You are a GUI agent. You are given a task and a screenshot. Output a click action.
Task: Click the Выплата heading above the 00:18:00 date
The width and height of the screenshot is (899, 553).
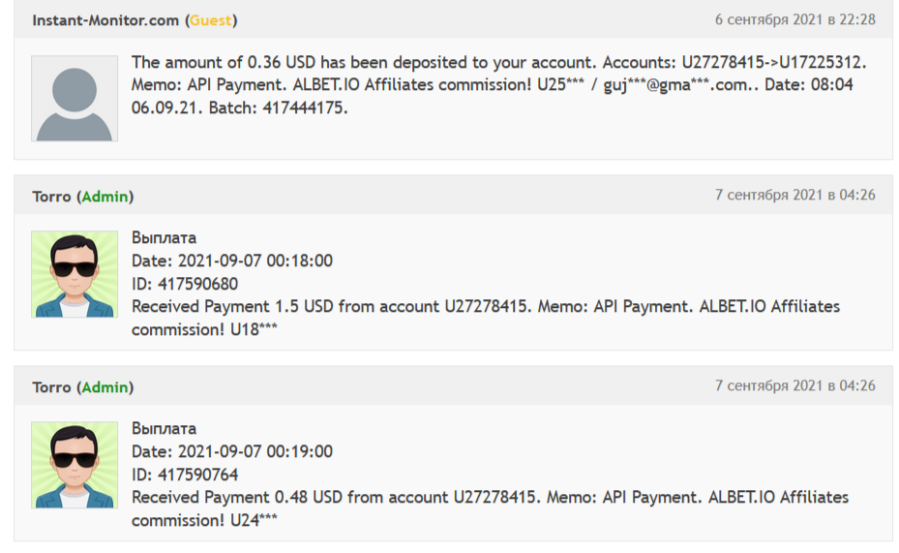(164, 237)
